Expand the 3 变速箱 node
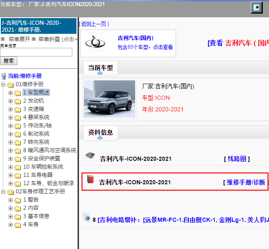 [x=10, y=109]
